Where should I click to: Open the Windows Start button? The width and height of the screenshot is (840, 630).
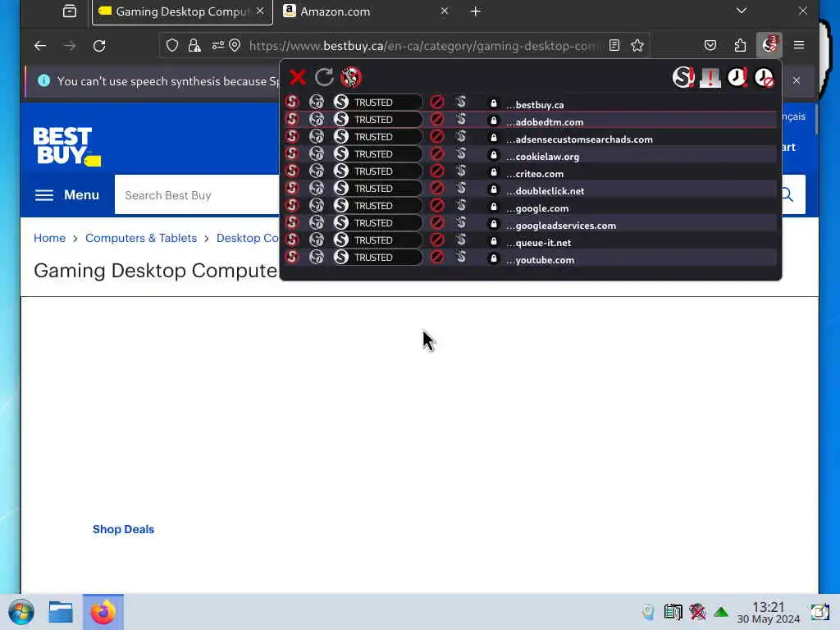point(21,612)
